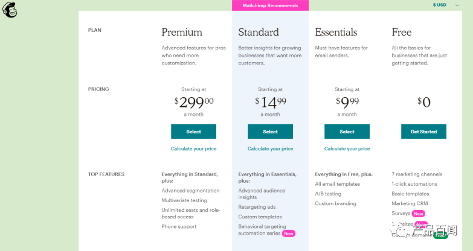This screenshot has height=251, width=473.
Task: Select the Essentials plan
Action: (x=347, y=132)
